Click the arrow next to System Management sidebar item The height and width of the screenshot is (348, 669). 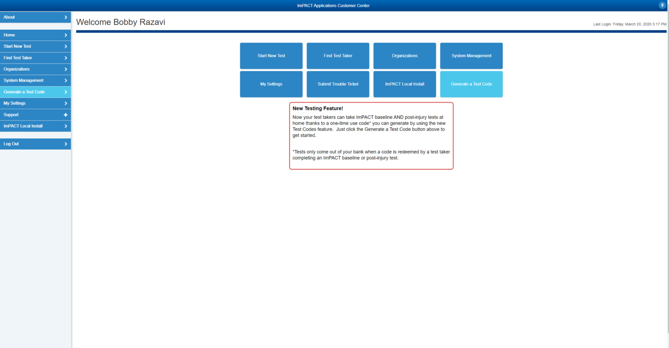[66, 80]
